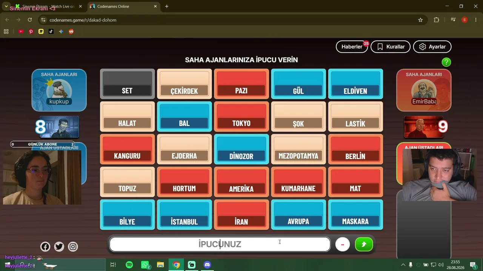Open the Windows notification center icon

(473, 265)
